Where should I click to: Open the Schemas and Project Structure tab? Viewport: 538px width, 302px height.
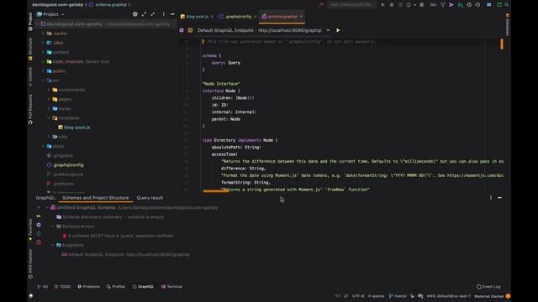[95, 198]
